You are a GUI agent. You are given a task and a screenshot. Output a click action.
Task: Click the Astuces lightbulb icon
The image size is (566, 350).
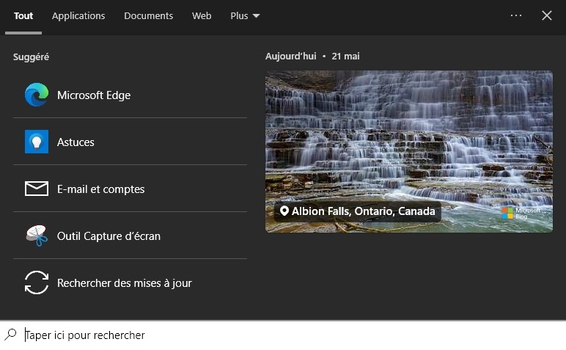37,142
